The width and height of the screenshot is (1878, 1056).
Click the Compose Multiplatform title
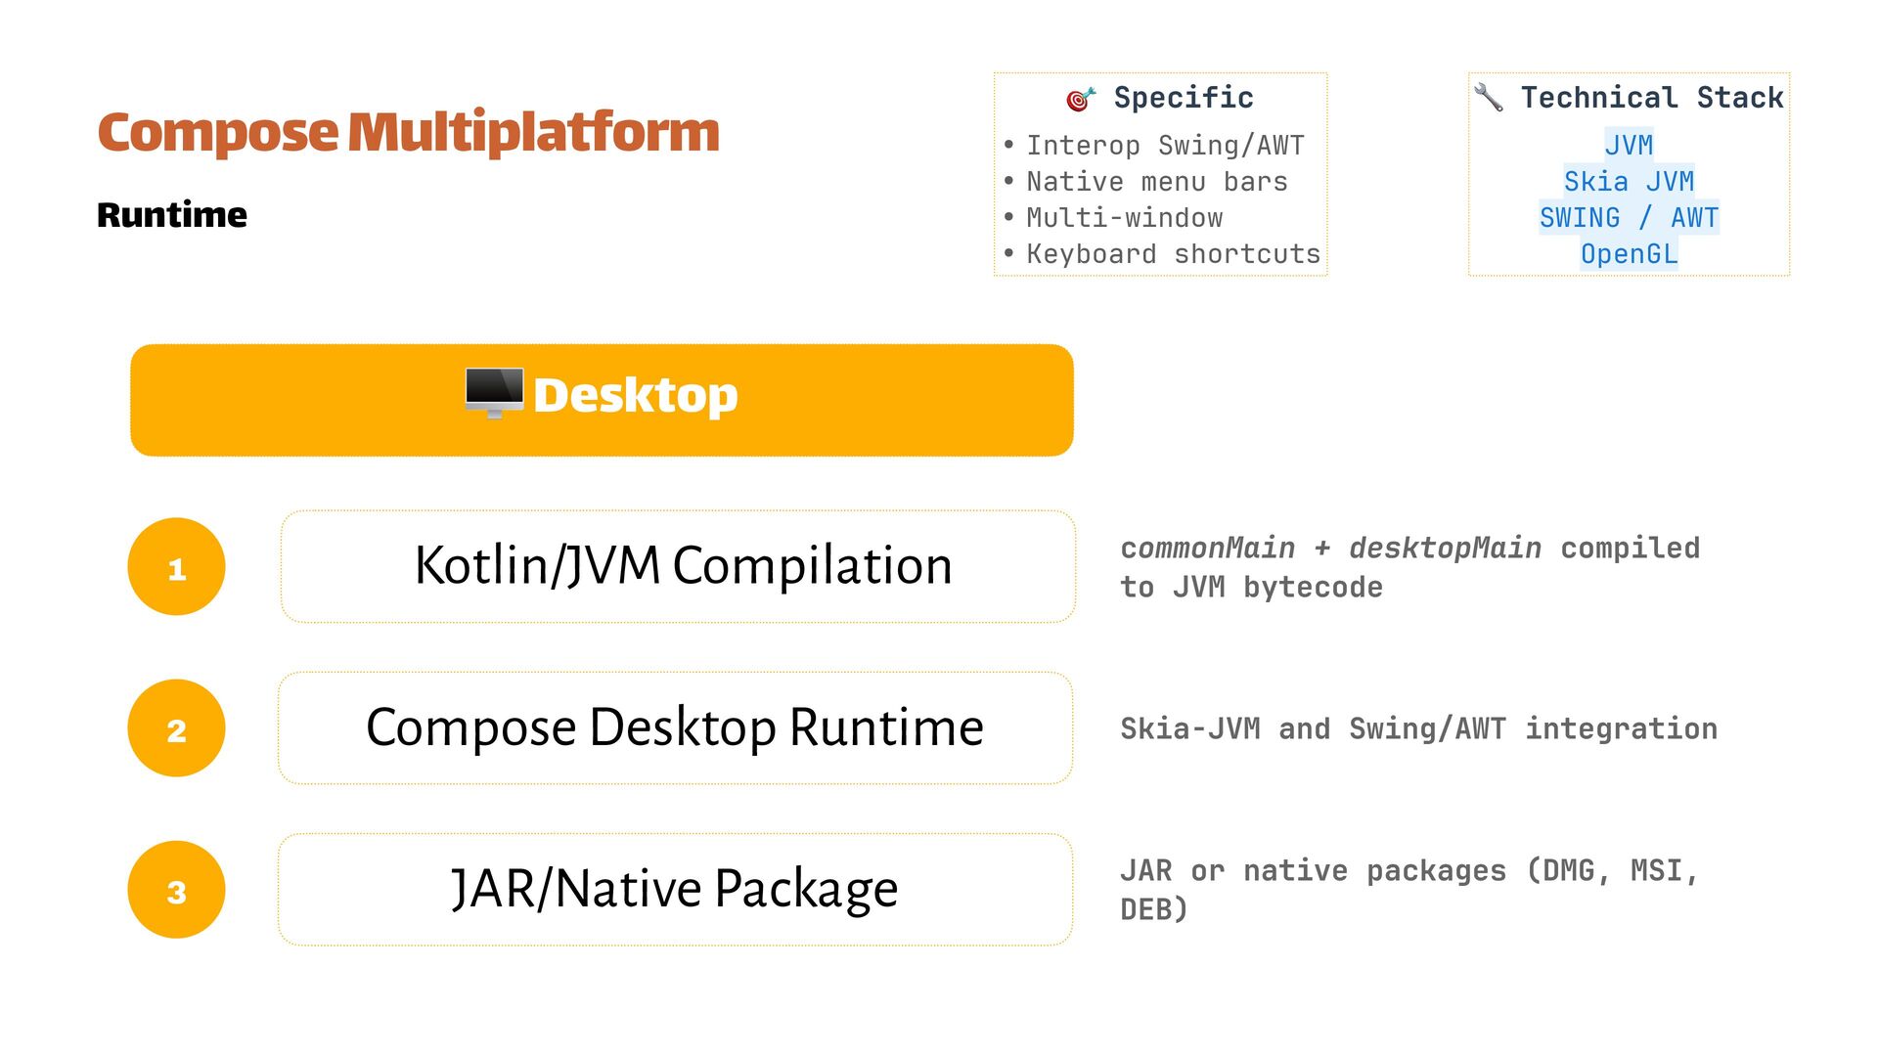(x=408, y=132)
